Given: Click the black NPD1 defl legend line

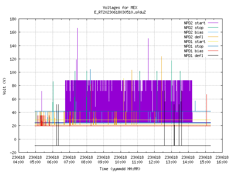Looking at the screenshot, I should pos(213,56).
